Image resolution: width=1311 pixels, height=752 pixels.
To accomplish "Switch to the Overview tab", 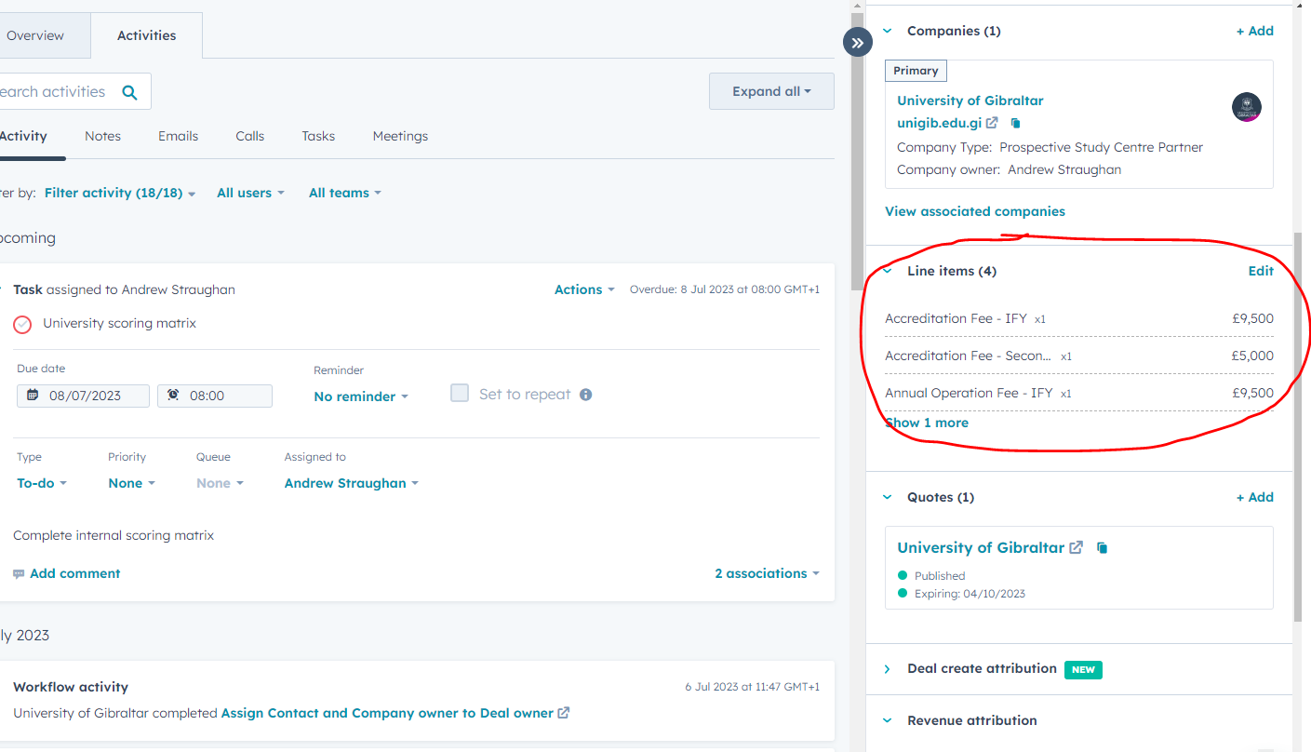I will [35, 36].
